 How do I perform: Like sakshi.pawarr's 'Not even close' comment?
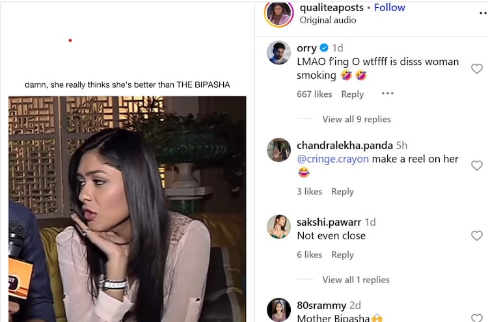tap(476, 235)
